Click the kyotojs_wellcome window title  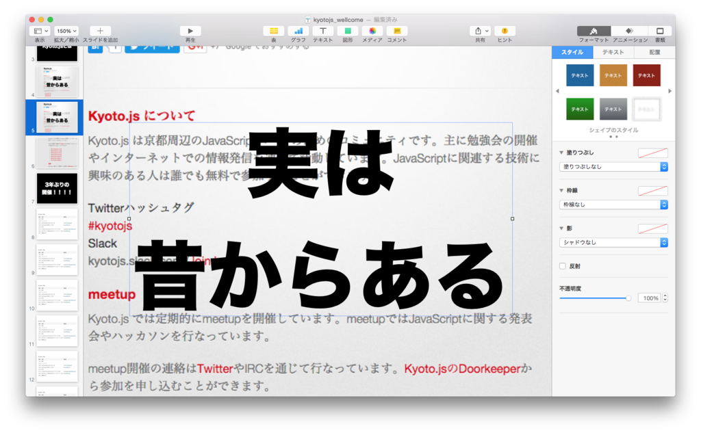(338, 20)
